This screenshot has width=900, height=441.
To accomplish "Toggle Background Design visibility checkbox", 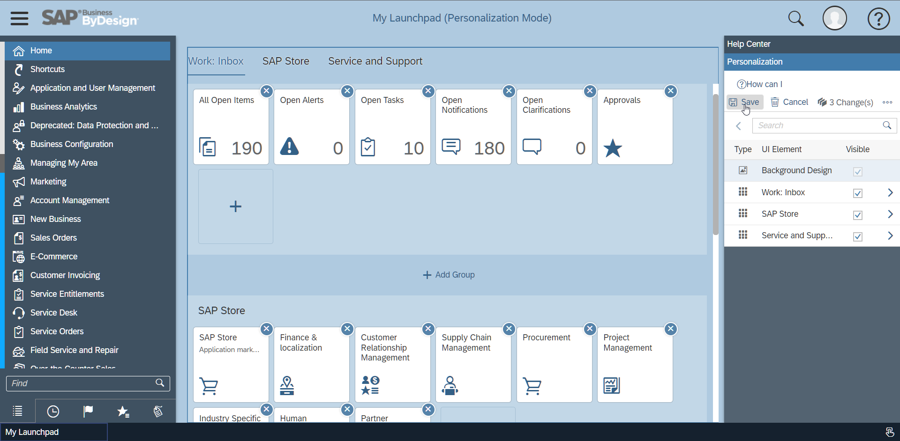I will pos(858,172).
